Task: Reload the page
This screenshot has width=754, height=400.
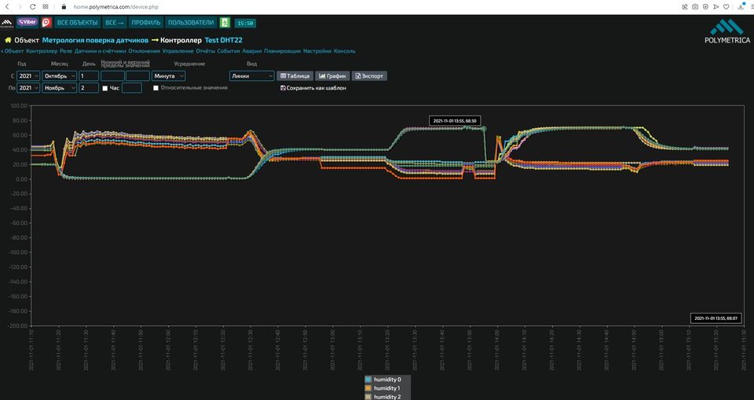Action: tap(33, 7)
